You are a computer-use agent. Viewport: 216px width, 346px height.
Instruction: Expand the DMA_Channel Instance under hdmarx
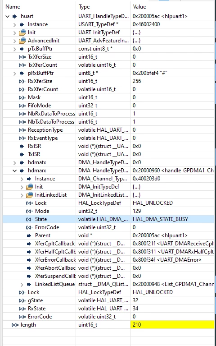tap(22, 179)
